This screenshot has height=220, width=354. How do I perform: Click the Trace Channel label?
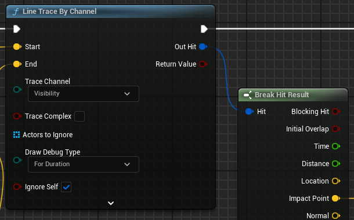[x=48, y=81]
